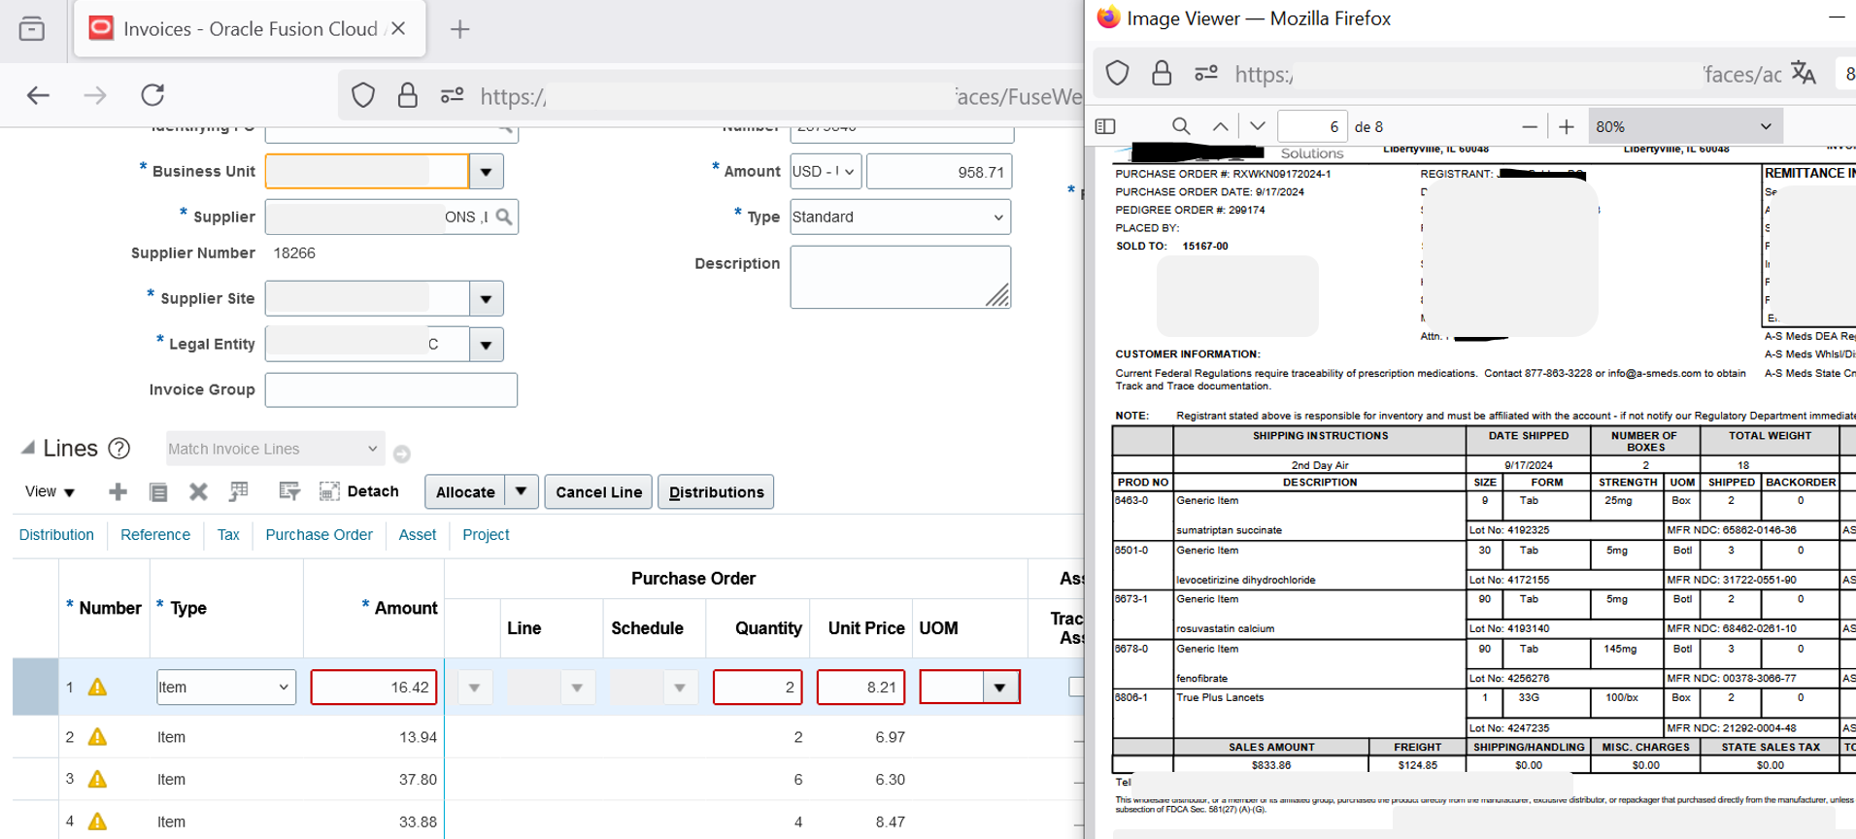The height and width of the screenshot is (839, 1856).
Task: Open new tab with plus button
Action: click(460, 29)
